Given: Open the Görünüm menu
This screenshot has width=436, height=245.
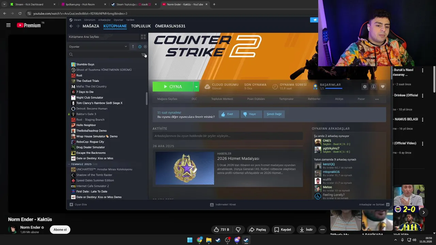Looking at the screenshot, I should click(90, 20).
